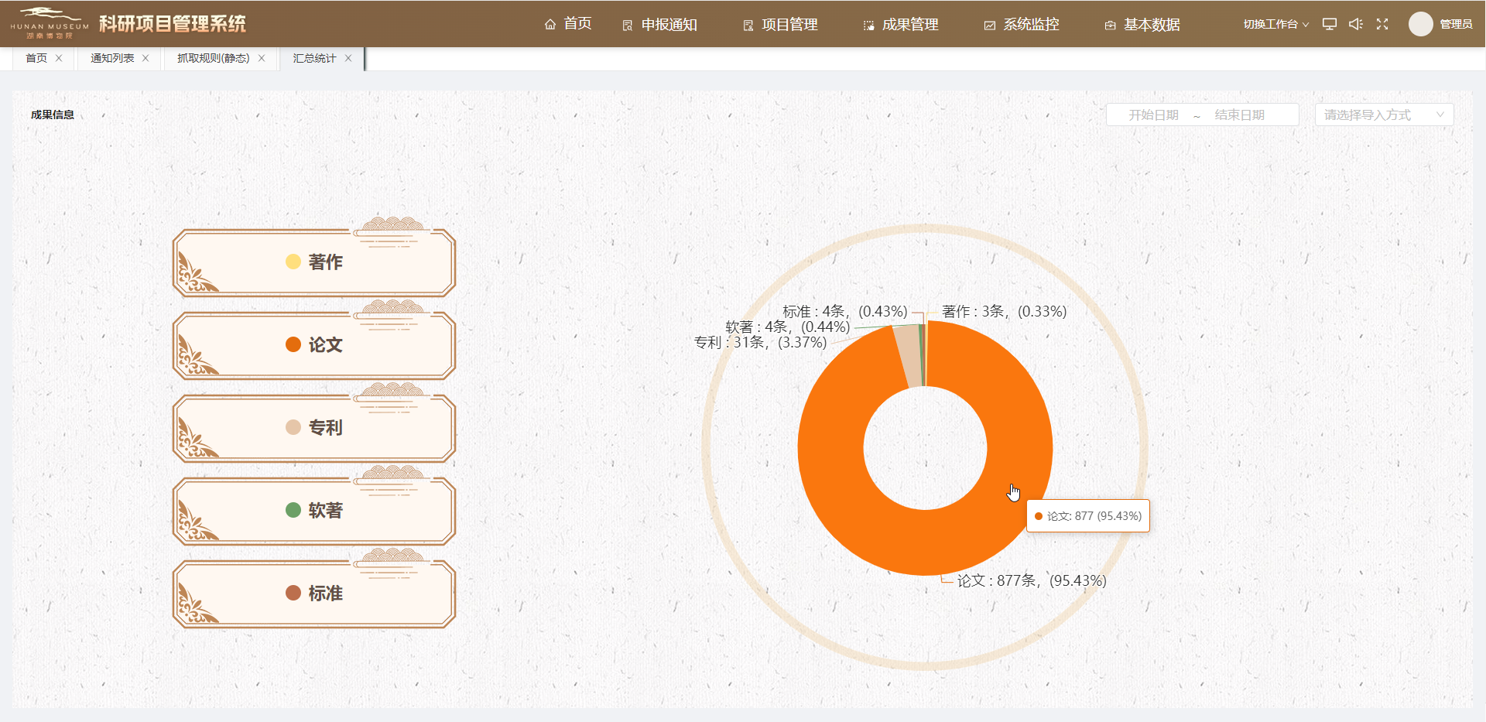1486x722 pixels.
Task: Open the 项目管理 menu
Action: (780, 25)
